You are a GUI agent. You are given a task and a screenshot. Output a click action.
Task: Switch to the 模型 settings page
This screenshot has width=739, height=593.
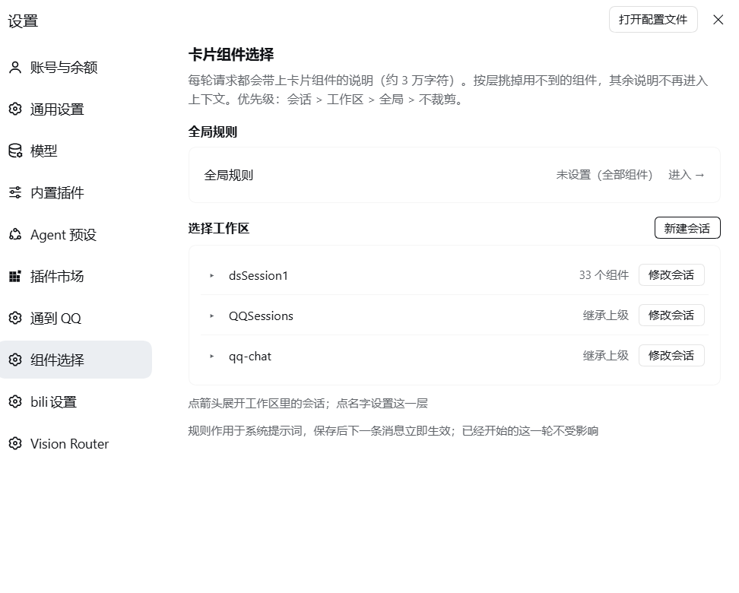75,151
